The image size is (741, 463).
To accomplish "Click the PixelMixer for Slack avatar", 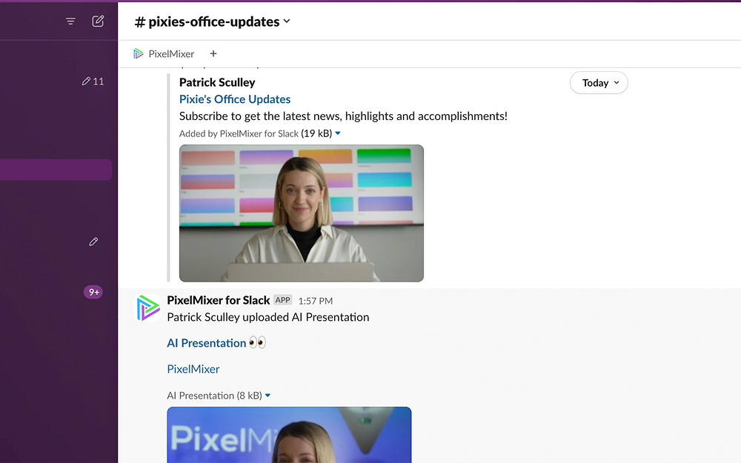I will pyautogui.click(x=147, y=308).
